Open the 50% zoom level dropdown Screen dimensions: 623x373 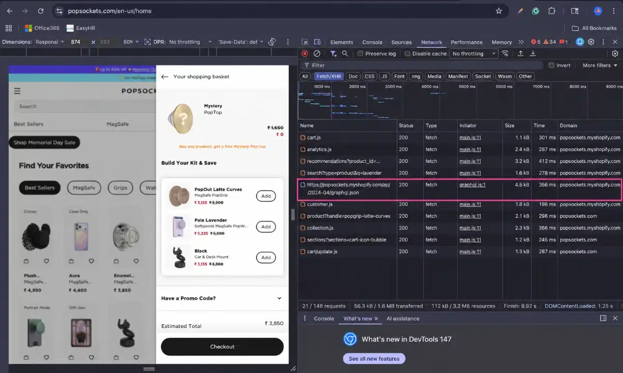pos(130,42)
